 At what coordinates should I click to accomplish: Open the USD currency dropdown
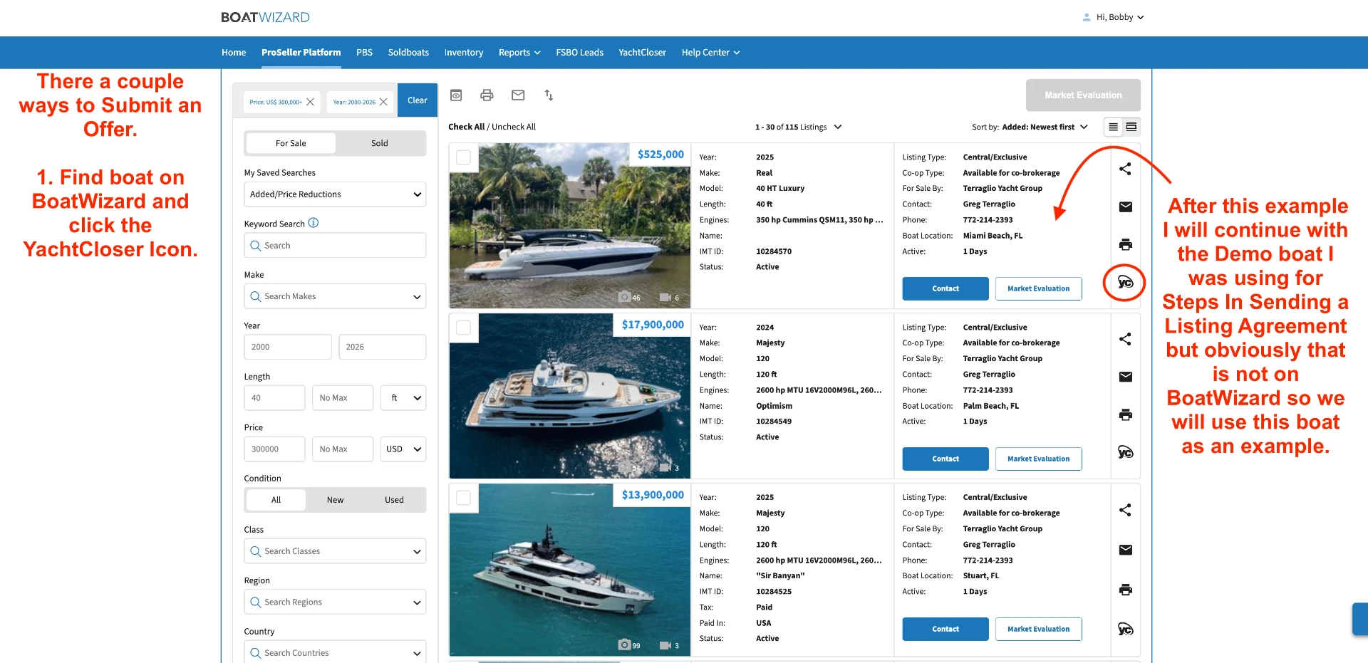click(403, 449)
